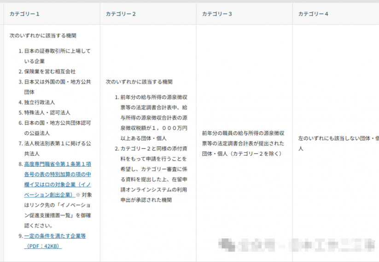Click カテゴリー2 intro 次のいずれかに該当する機関

pos(139,82)
